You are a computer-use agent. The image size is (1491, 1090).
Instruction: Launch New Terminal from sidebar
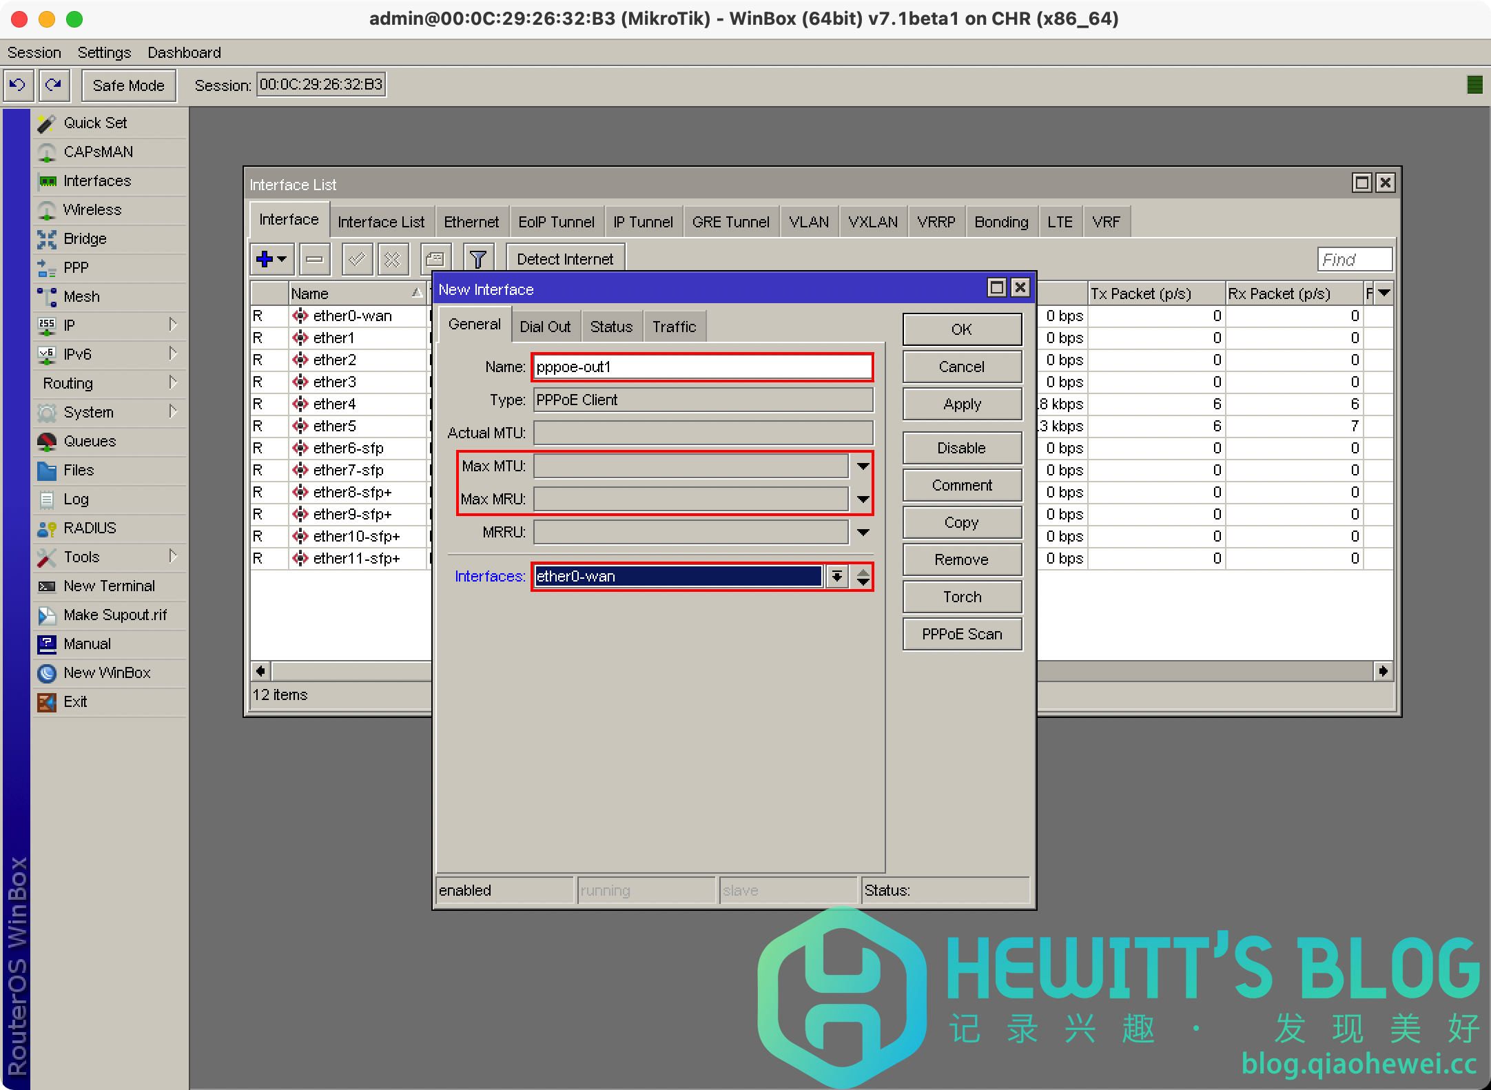pyautogui.click(x=109, y=586)
